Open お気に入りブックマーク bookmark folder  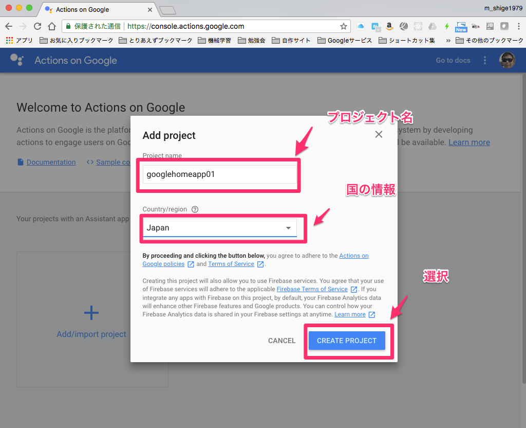76,40
